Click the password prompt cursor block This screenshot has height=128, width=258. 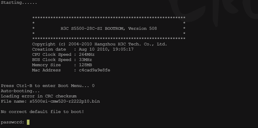coord(28,122)
